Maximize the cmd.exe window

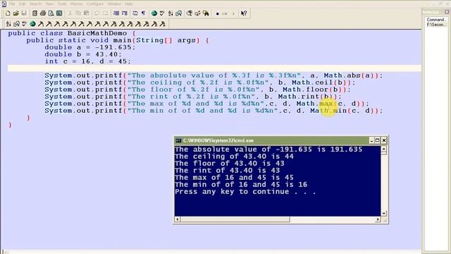tap(378, 140)
